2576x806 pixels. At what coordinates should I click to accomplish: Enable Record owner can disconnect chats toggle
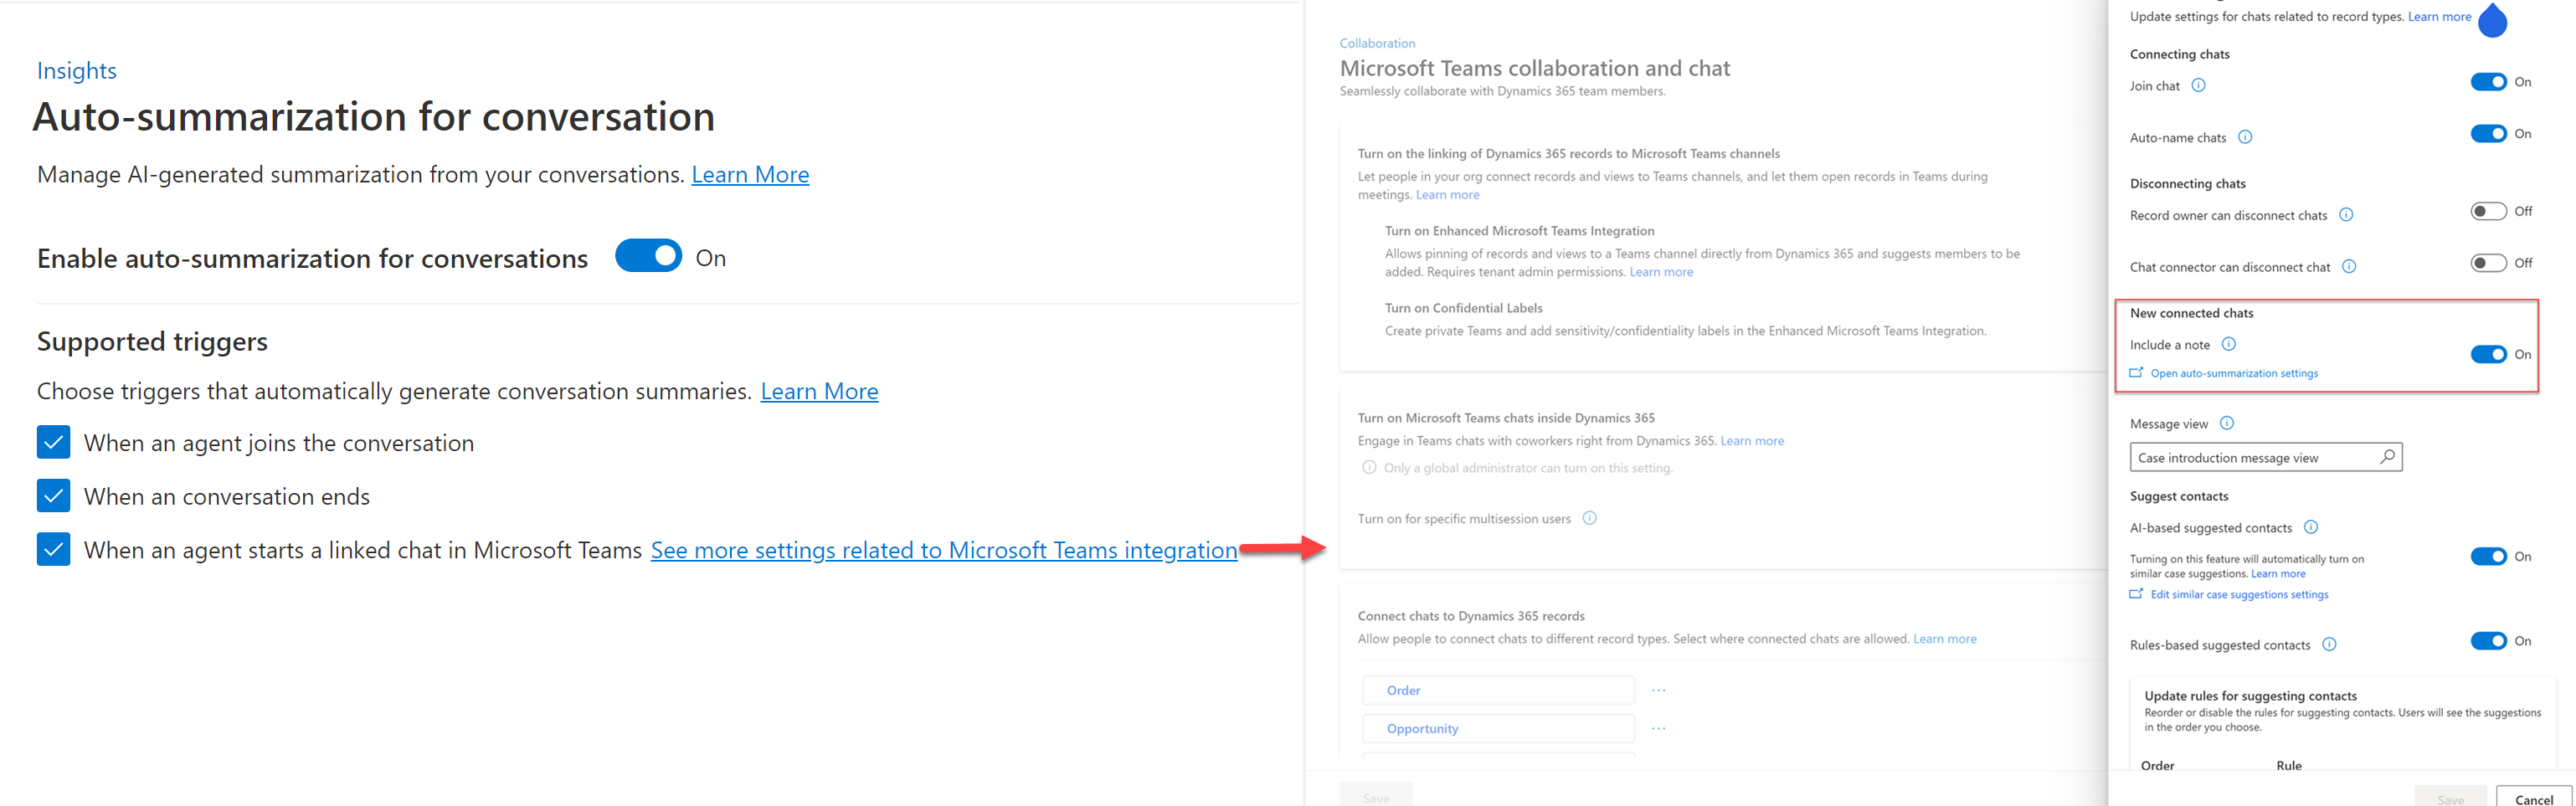click(x=2488, y=211)
